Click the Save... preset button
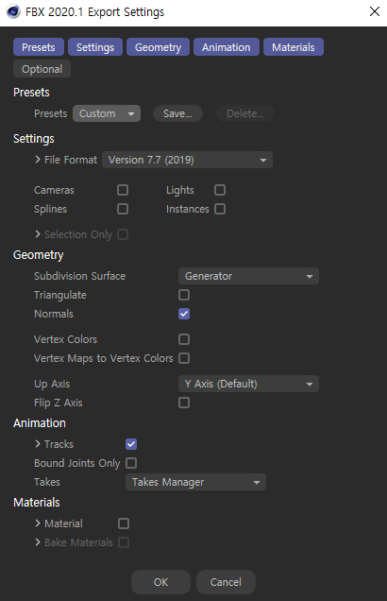This screenshot has width=387, height=601. point(177,113)
